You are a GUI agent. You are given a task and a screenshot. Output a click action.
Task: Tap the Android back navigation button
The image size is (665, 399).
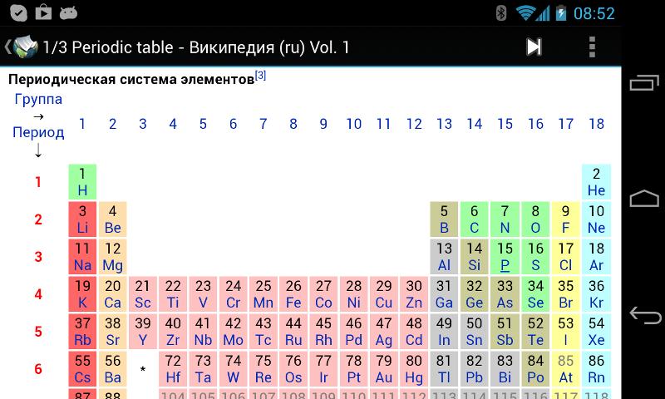coord(645,315)
